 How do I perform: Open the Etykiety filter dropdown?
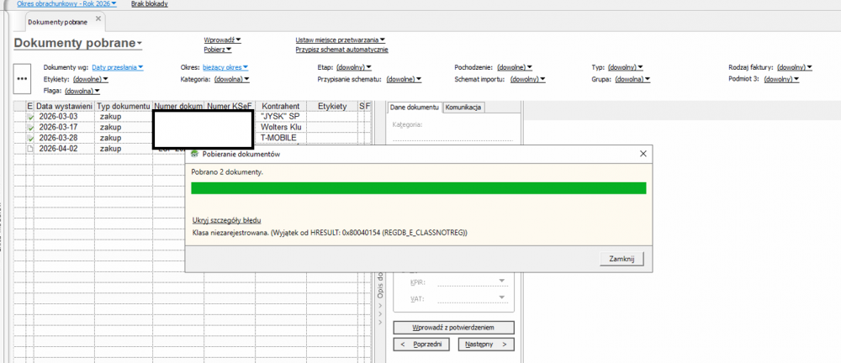click(91, 79)
